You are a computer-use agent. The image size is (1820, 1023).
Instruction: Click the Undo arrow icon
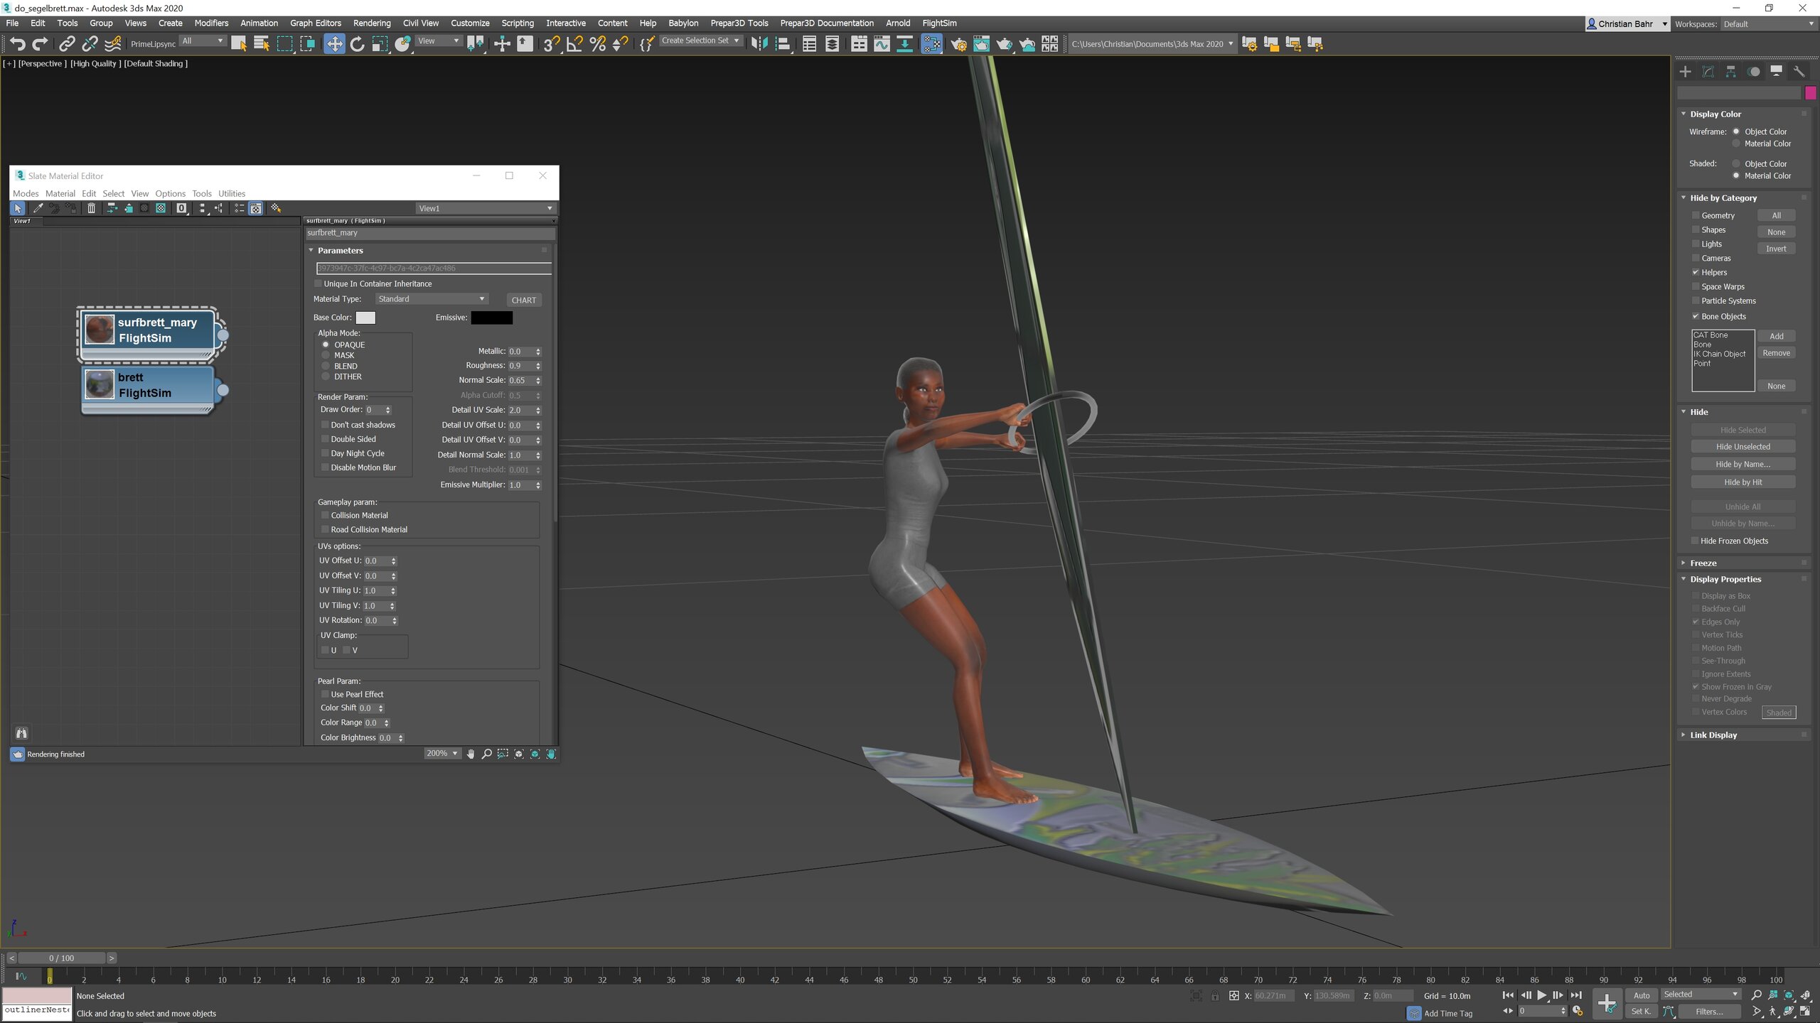pyautogui.click(x=17, y=44)
